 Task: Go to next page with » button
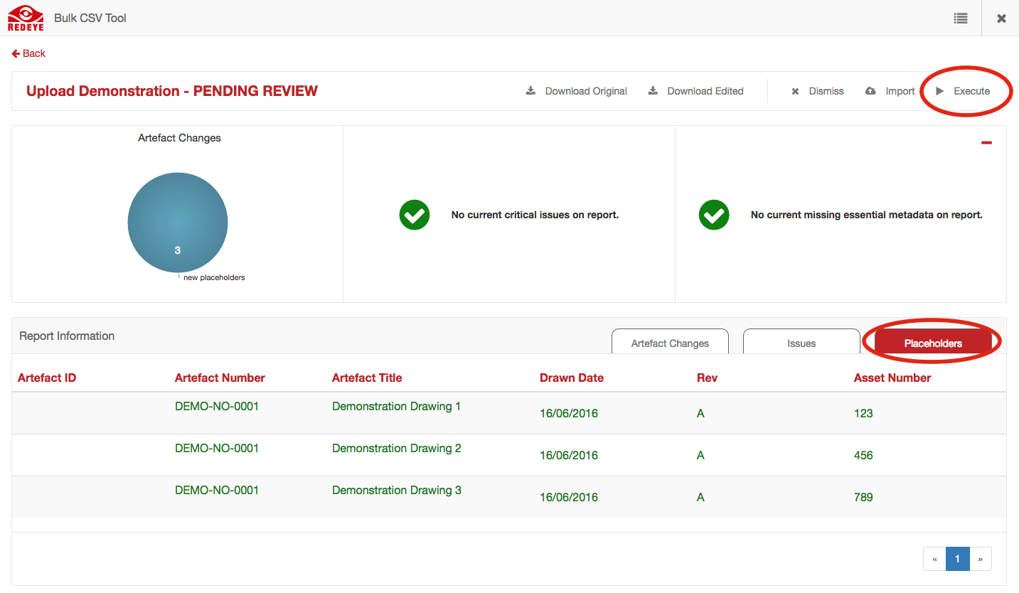(x=980, y=559)
